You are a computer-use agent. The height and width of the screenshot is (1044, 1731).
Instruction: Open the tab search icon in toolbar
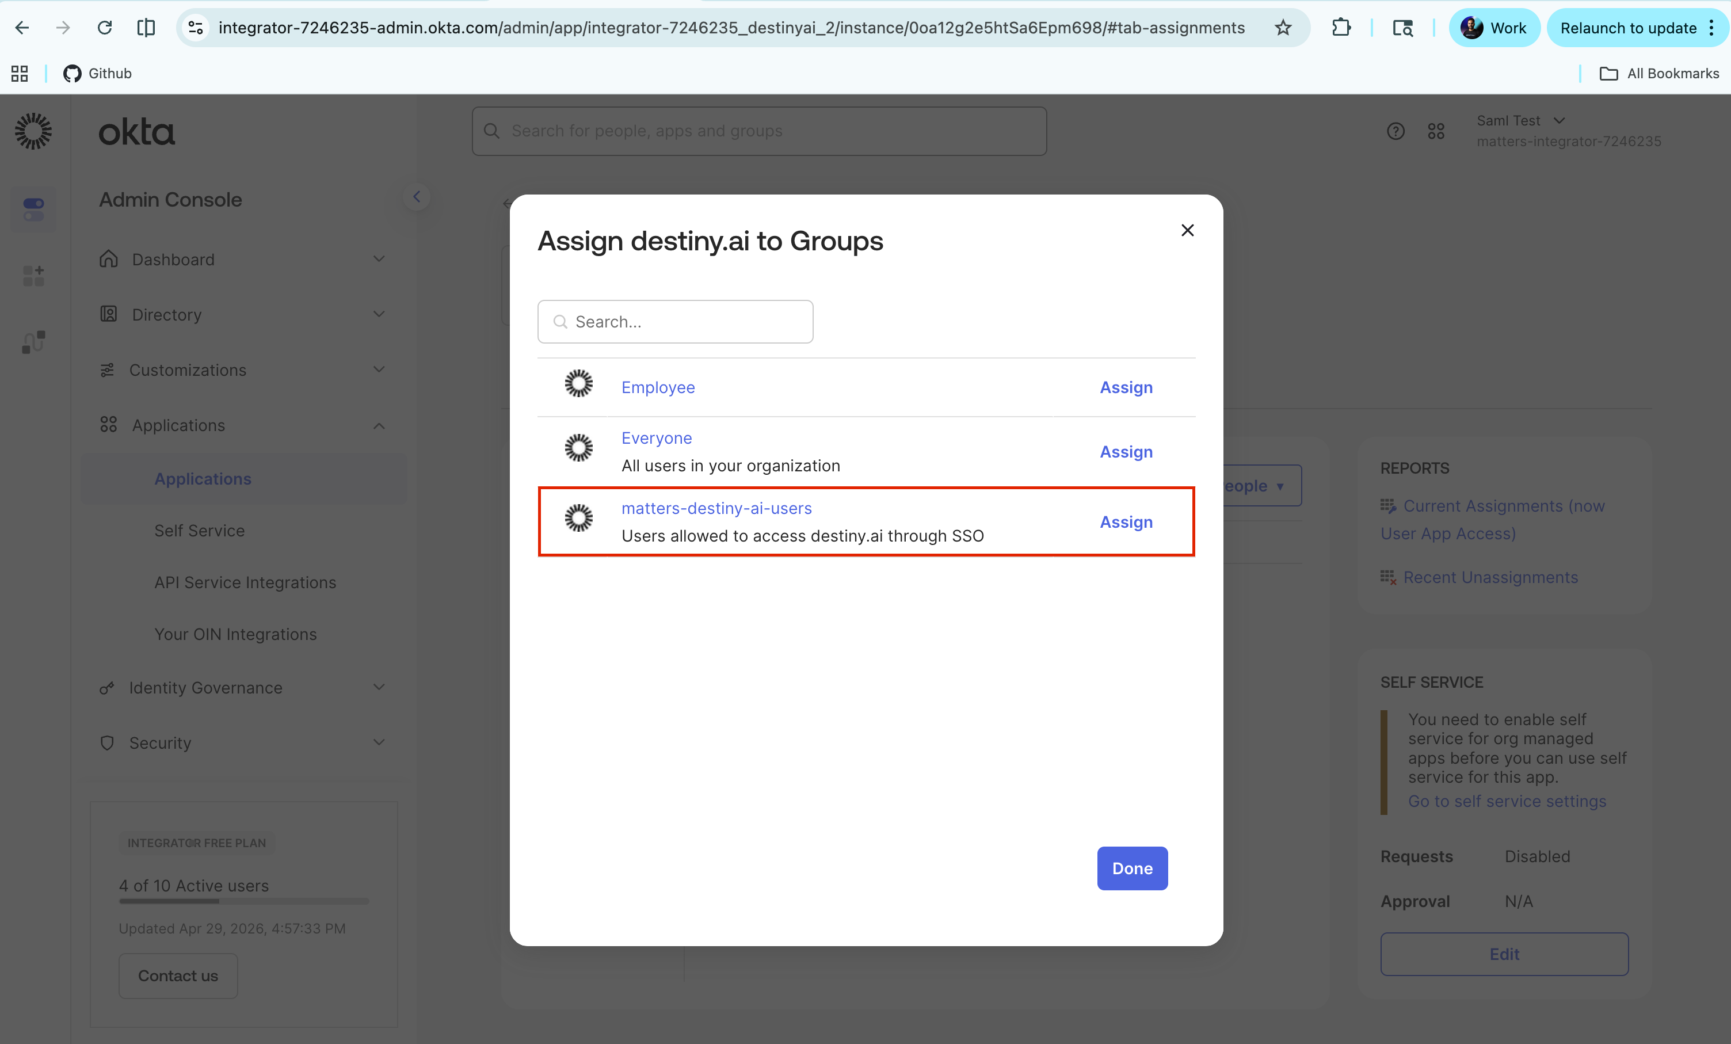pos(1402,28)
